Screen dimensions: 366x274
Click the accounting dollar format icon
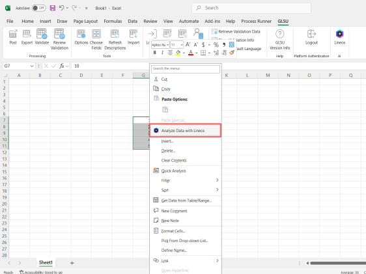[203, 44]
